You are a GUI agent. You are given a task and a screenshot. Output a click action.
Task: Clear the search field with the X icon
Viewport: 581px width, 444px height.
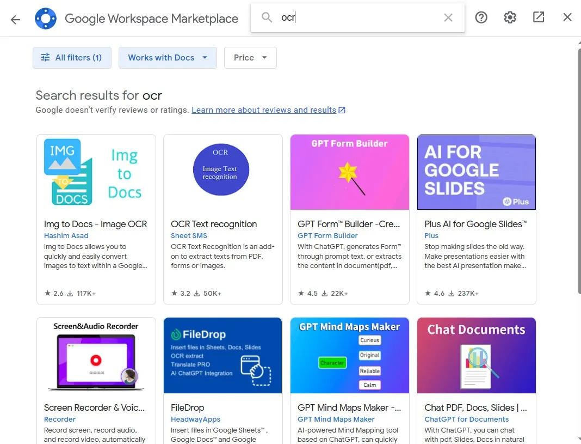tap(448, 17)
